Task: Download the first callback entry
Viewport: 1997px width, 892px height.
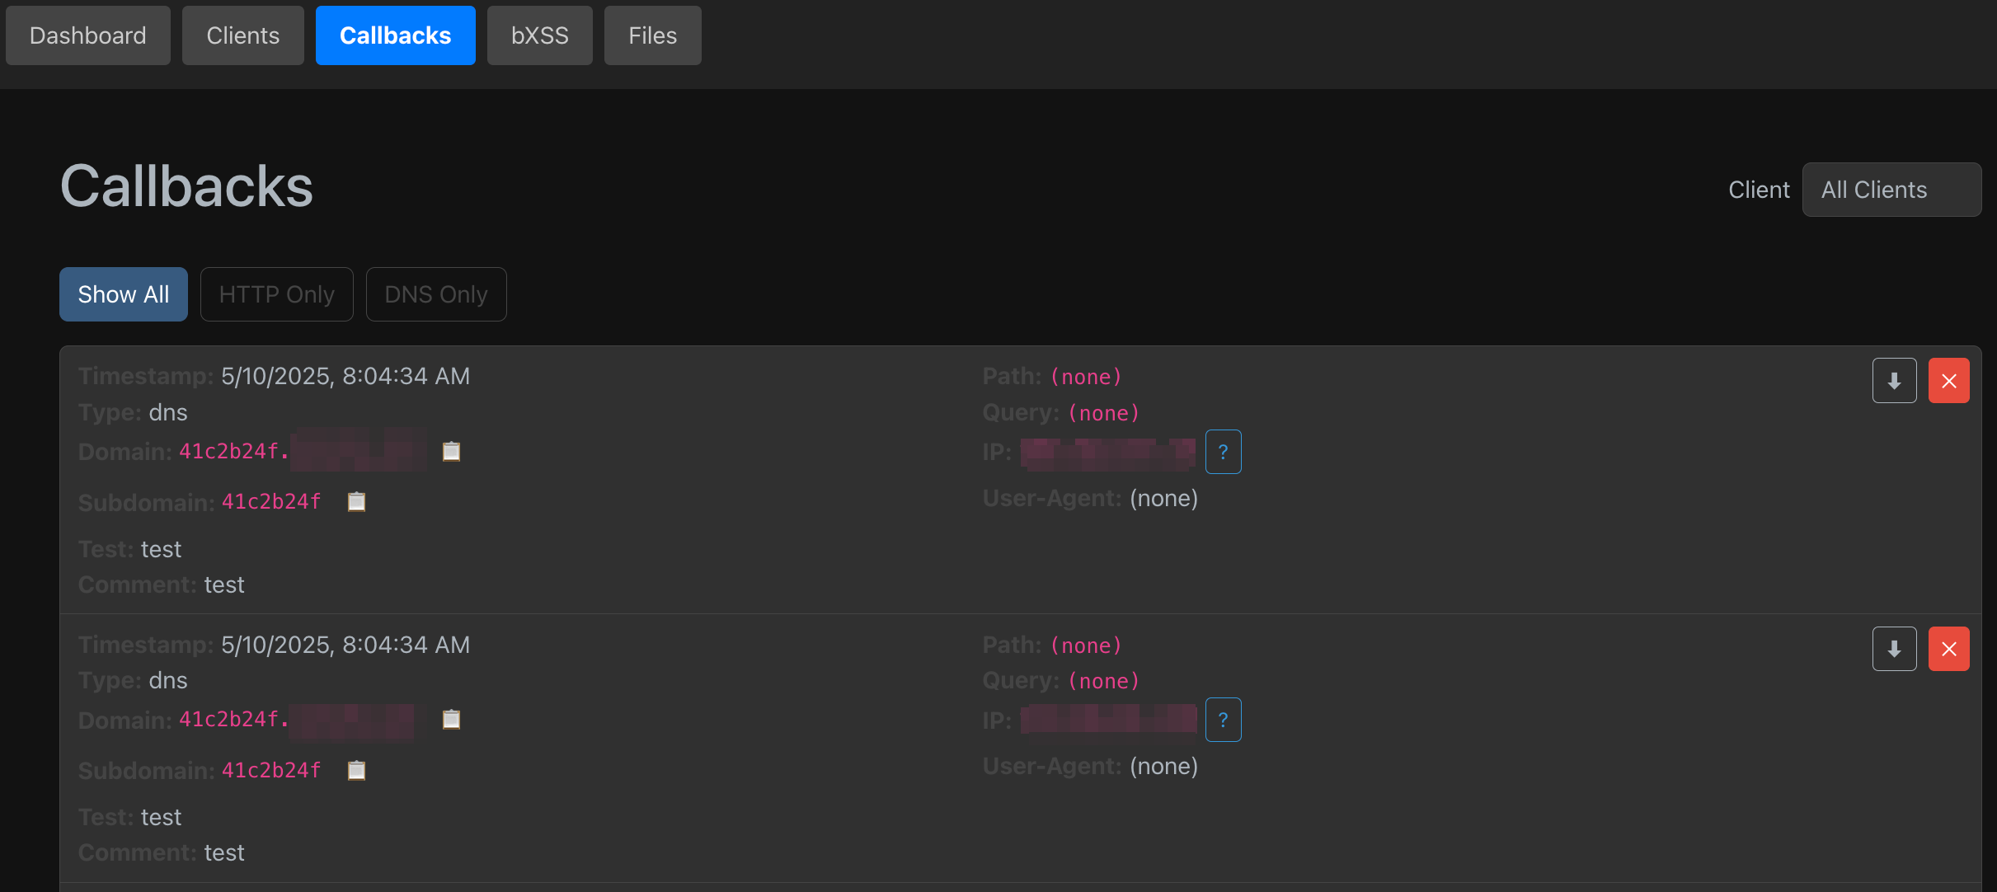Action: click(1894, 381)
